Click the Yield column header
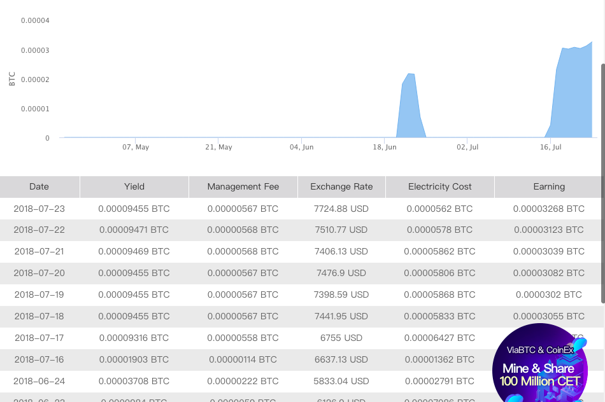This screenshot has height=402, width=605. (x=134, y=186)
